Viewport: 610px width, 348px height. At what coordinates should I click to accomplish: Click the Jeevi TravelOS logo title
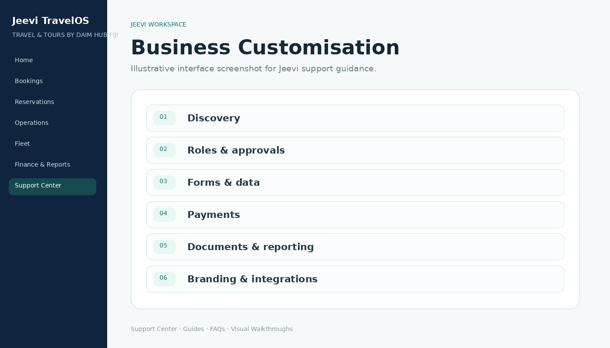(51, 21)
